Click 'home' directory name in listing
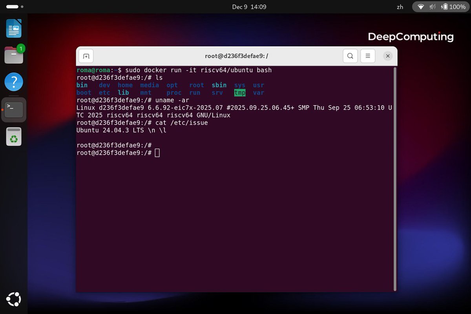Screen dimensions: 471x314 (125, 85)
